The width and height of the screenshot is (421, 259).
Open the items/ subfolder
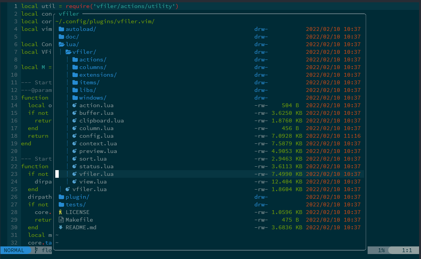pos(89,82)
